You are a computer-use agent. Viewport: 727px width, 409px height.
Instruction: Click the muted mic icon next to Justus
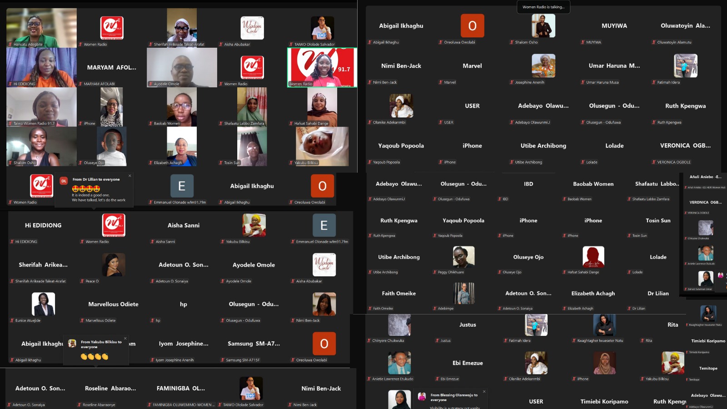(437, 340)
